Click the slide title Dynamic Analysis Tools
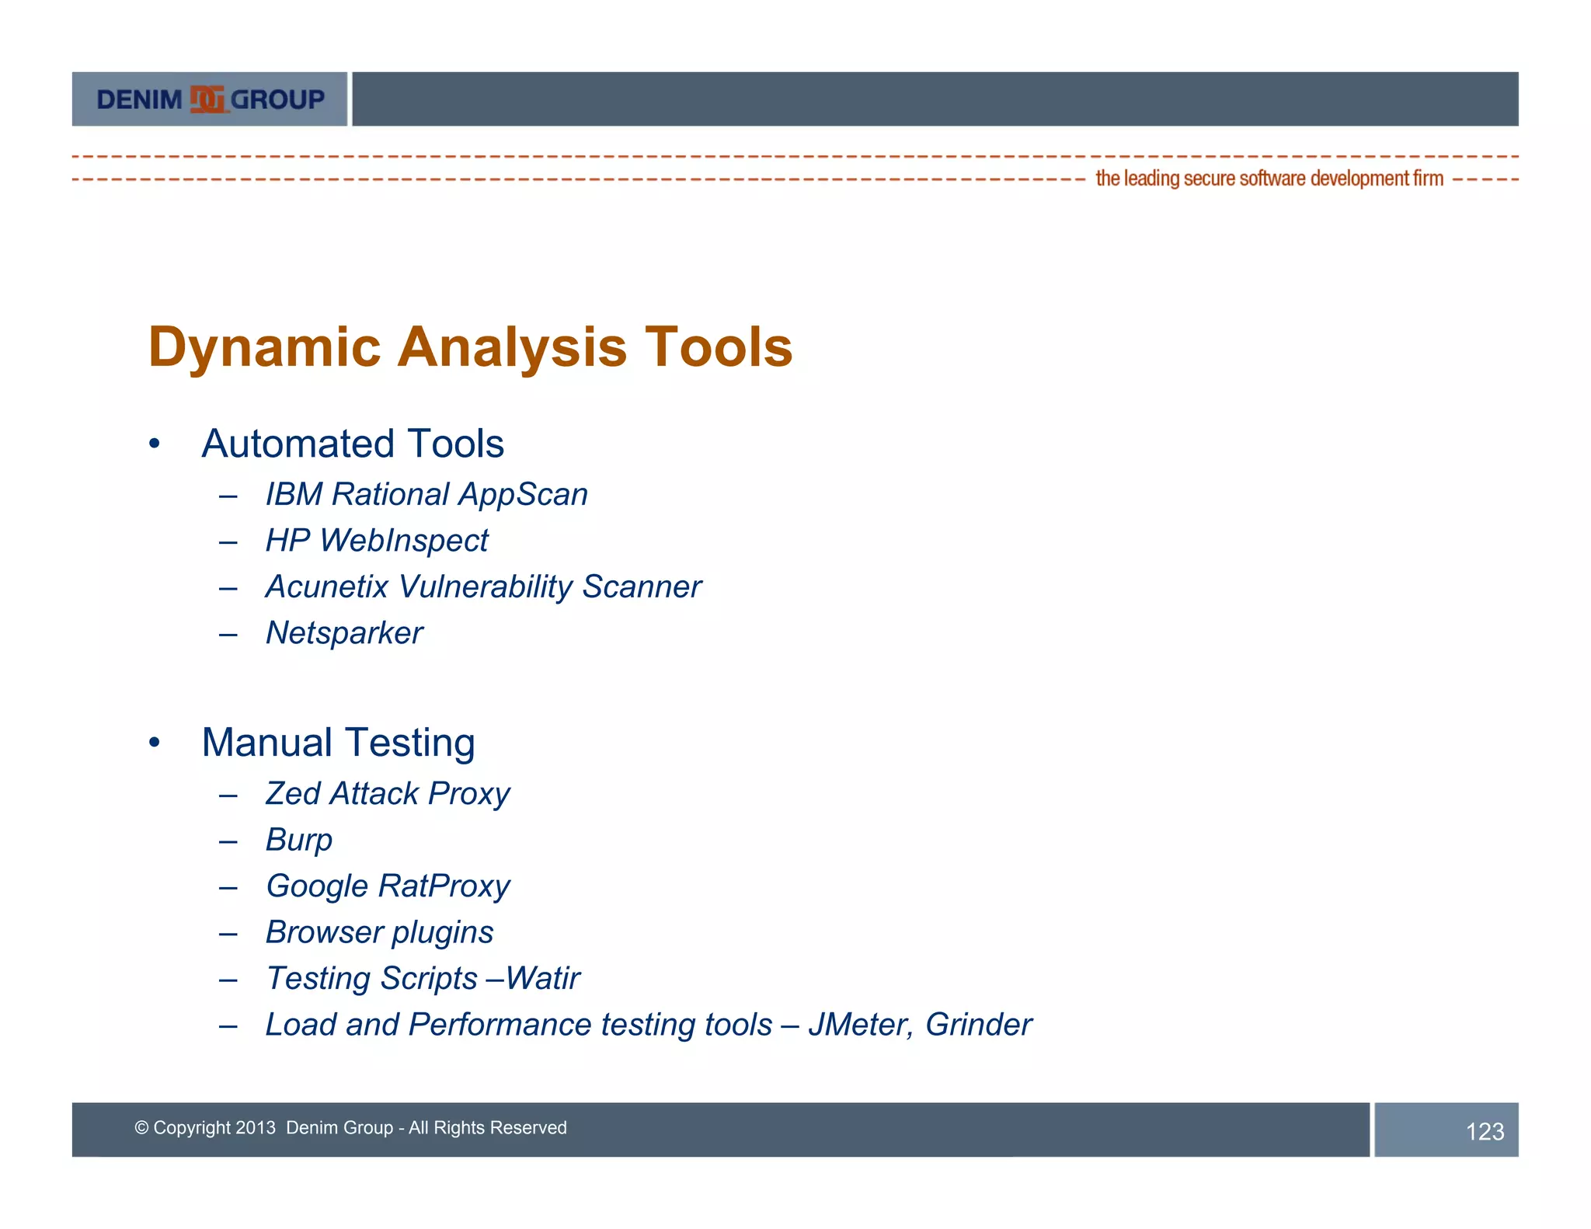The width and height of the screenshot is (1591, 1229). pyautogui.click(x=470, y=346)
